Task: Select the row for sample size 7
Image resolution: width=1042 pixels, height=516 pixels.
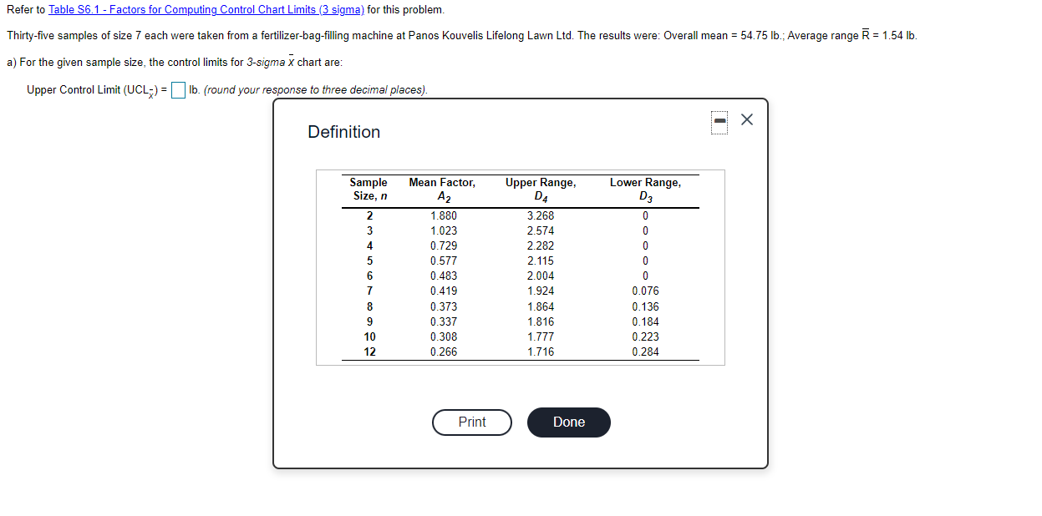Action: 369,291
